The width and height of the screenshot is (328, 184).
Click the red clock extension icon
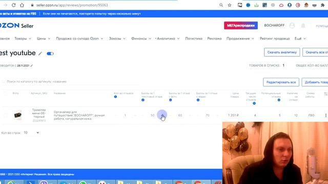[298, 5]
